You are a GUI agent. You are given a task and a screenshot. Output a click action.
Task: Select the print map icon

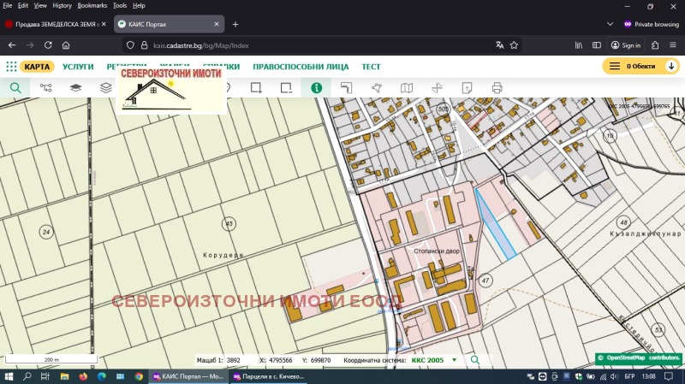pyautogui.click(x=497, y=87)
